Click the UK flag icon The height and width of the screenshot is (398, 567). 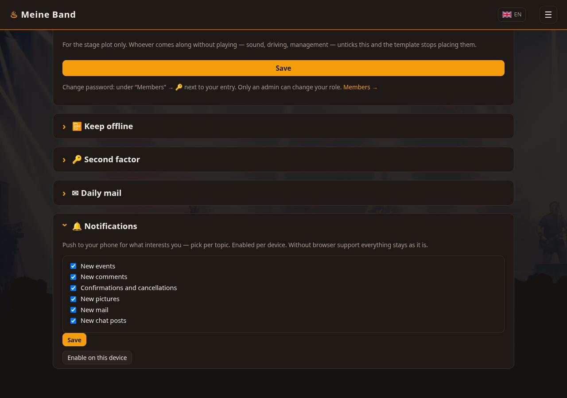tap(507, 15)
